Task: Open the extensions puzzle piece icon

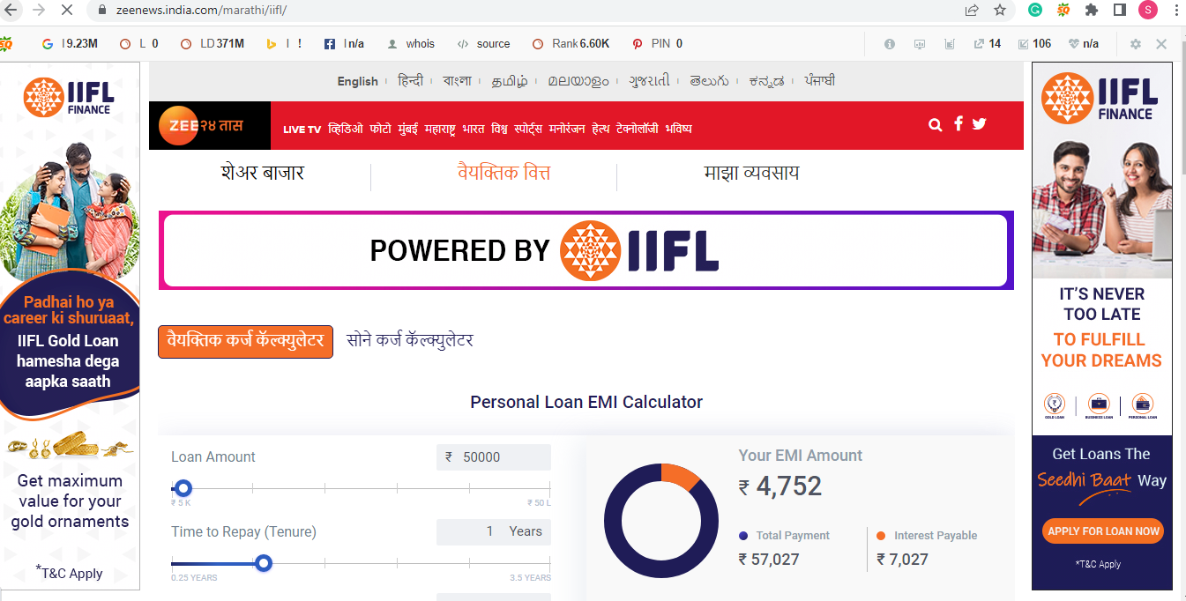Action: pyautogui.click(x=1092, y=11)
